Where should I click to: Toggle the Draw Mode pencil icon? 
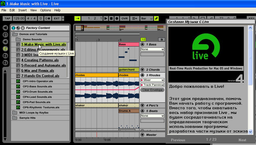tap(156, 19)
